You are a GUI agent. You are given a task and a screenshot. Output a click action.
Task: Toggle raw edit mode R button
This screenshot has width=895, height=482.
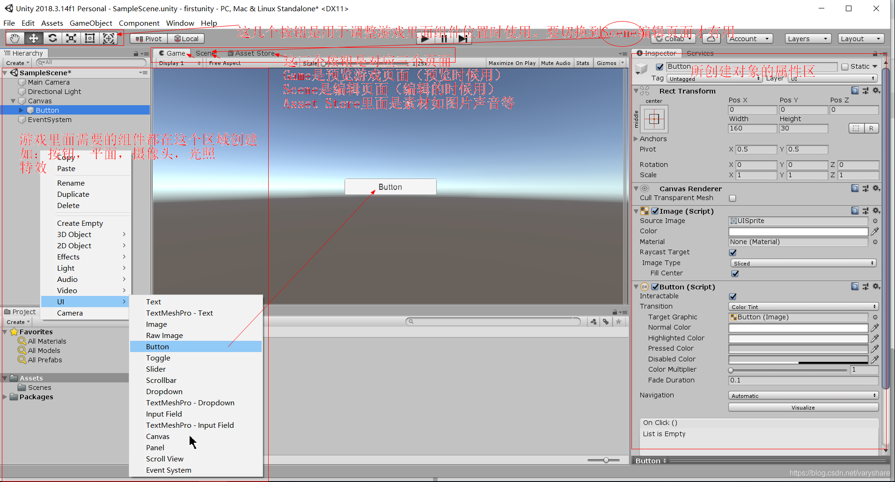tap(871, 128)
